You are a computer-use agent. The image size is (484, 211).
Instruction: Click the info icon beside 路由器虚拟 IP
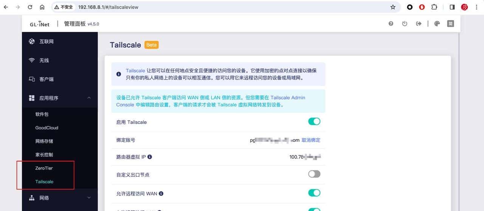[150, 157]
